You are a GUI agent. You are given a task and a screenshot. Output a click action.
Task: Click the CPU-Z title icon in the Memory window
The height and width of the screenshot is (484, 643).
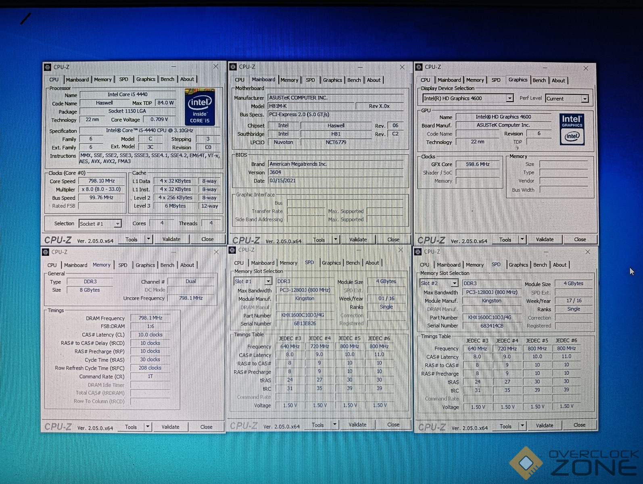pos(46,252)
